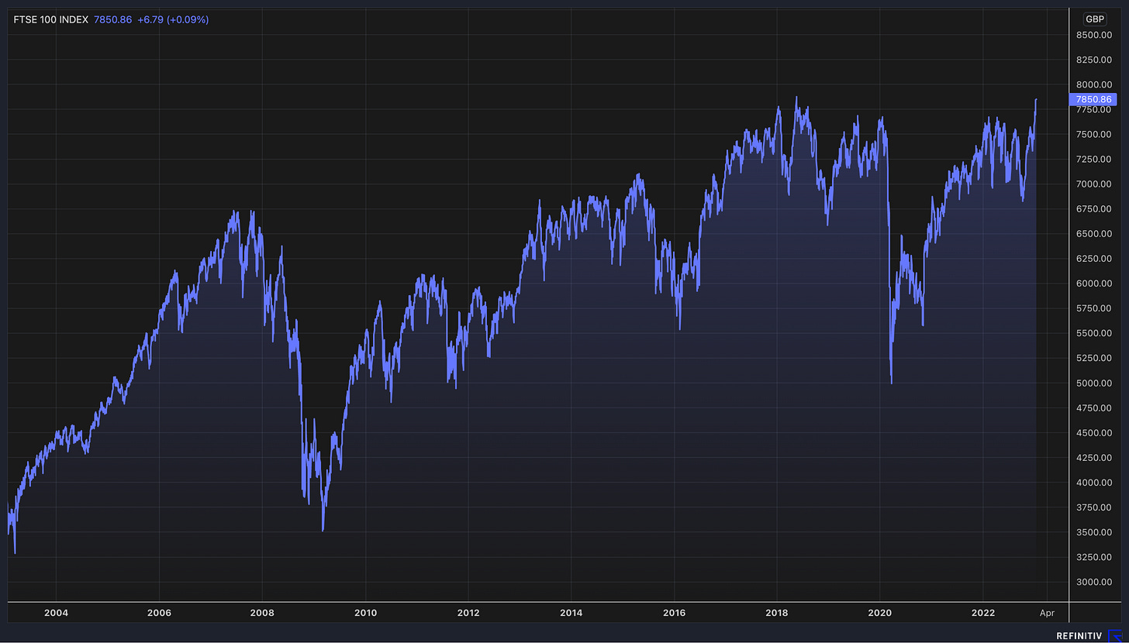Select the 2018 year on time axis

pyautogui.click(x=778, y=613)
